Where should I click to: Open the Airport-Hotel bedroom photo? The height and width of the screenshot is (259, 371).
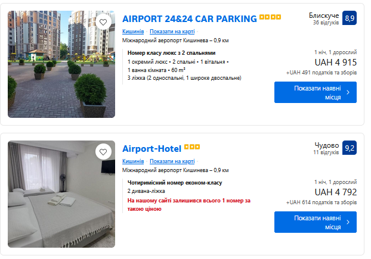click(x=61, y=194)
